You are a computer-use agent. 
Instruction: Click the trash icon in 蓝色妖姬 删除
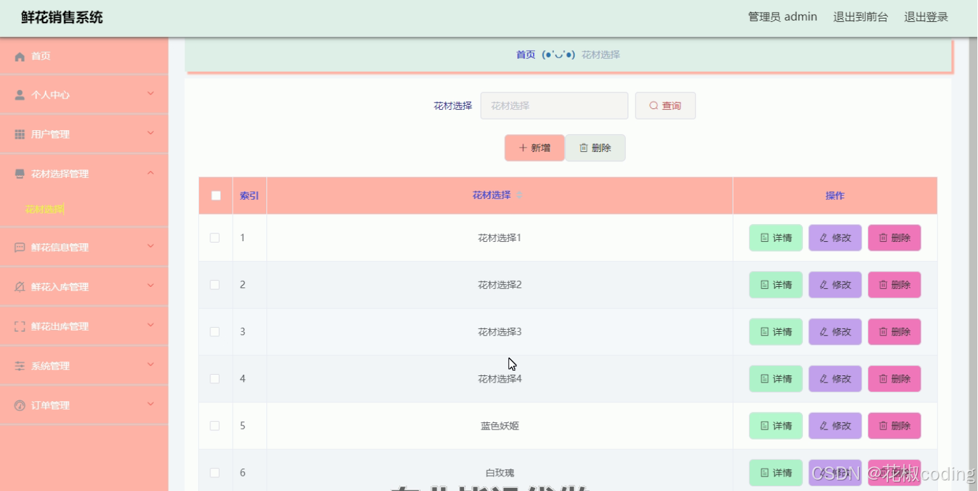(883, 426)
